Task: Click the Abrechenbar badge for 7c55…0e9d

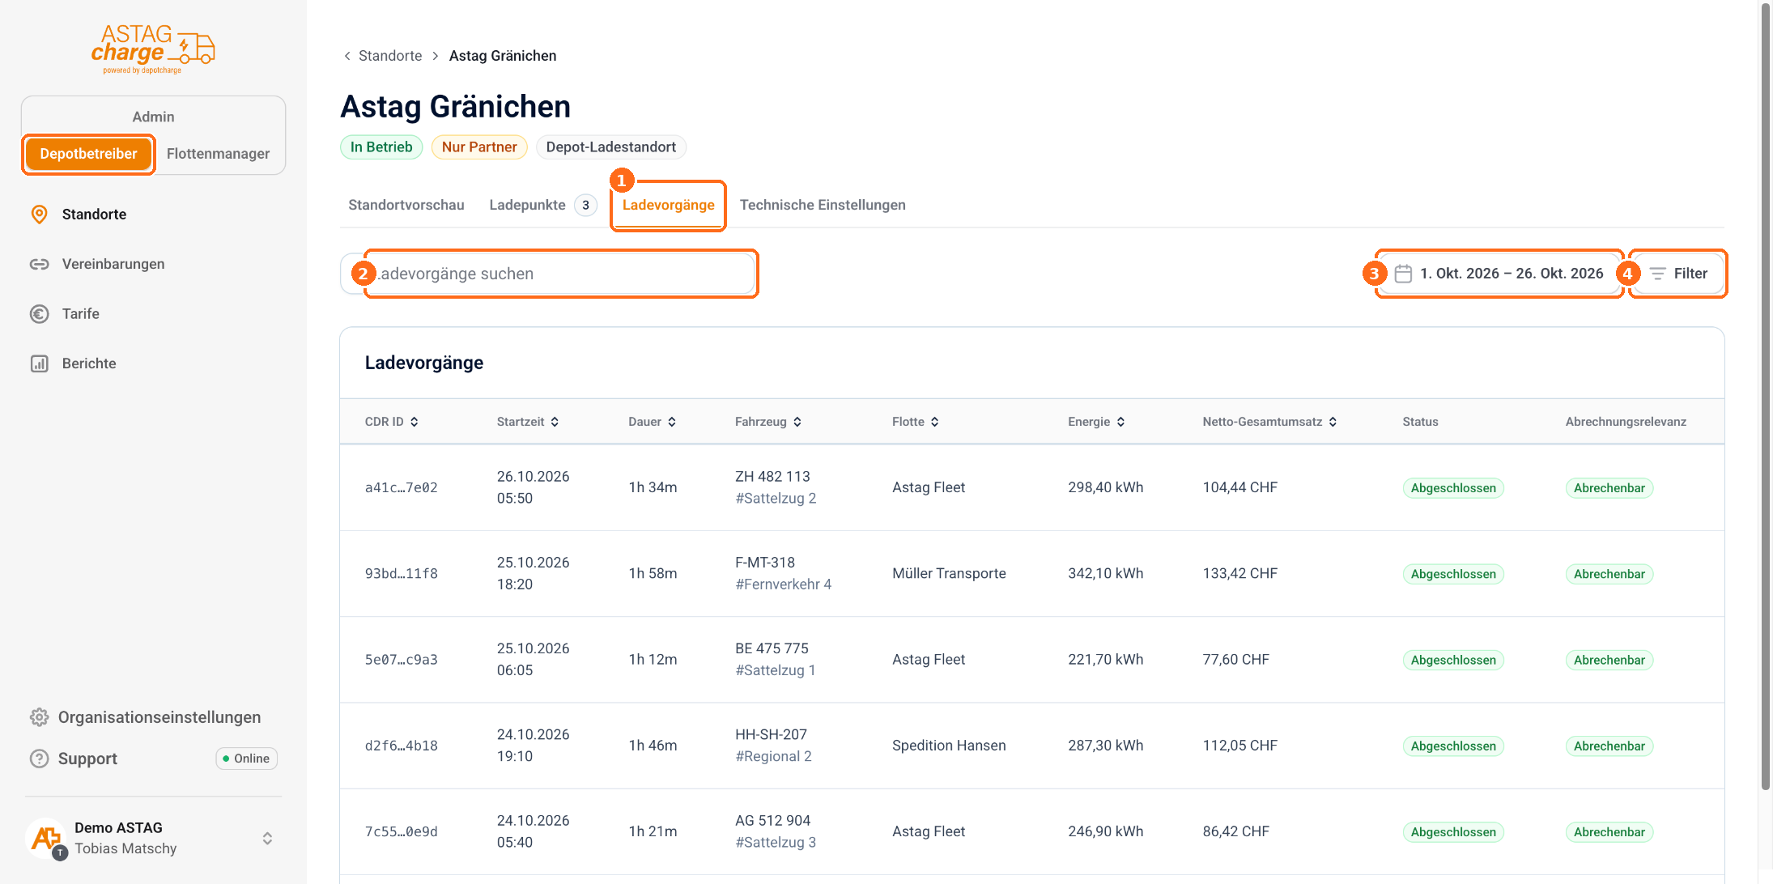Action: pyautogui.click(x=1609, y=832)
